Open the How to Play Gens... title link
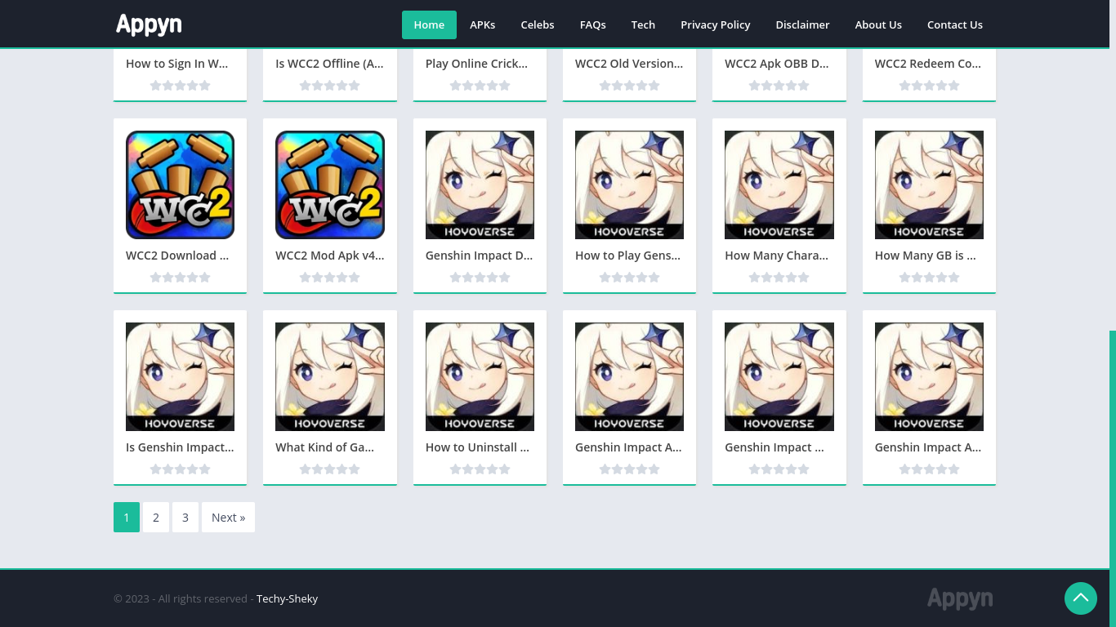The height and width of the screenshot is (627, 1116). pos(627,256)
